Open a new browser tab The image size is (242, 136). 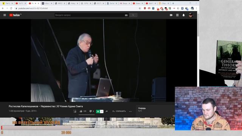pos(173,3)
